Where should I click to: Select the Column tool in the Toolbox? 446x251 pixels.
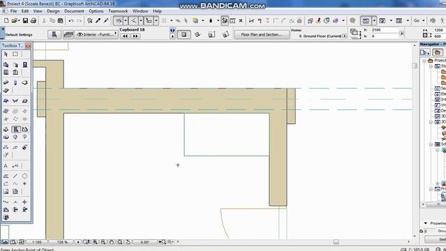[x=15, y=82]
